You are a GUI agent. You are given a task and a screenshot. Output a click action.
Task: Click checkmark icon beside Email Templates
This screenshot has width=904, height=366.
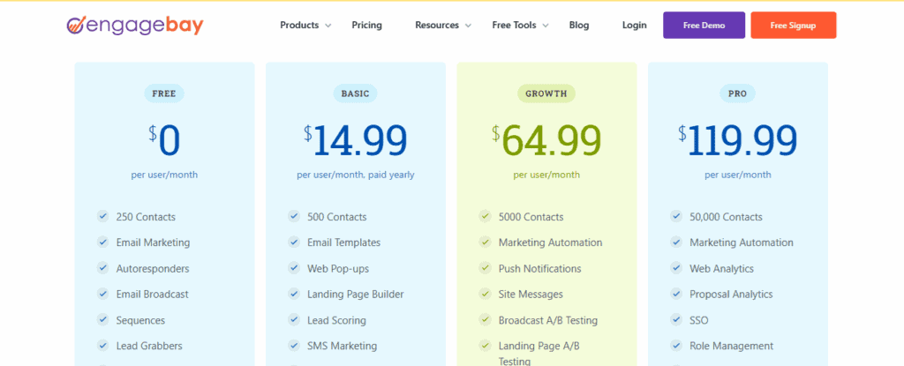[x=294, y=242]
